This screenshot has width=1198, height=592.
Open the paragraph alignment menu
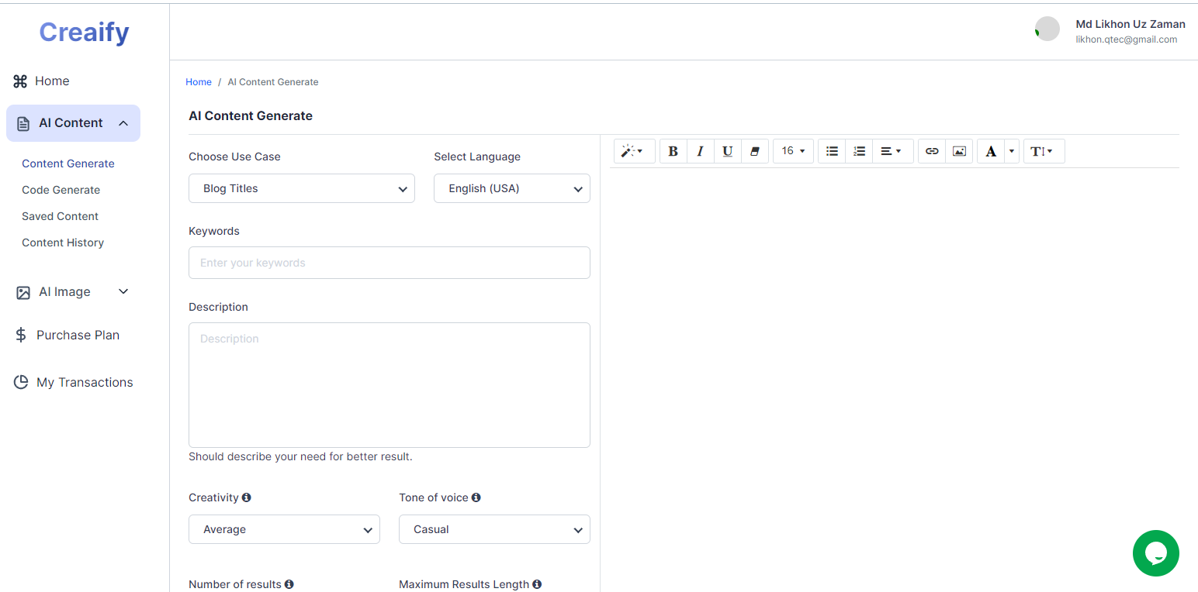click(x=892, y=151)
